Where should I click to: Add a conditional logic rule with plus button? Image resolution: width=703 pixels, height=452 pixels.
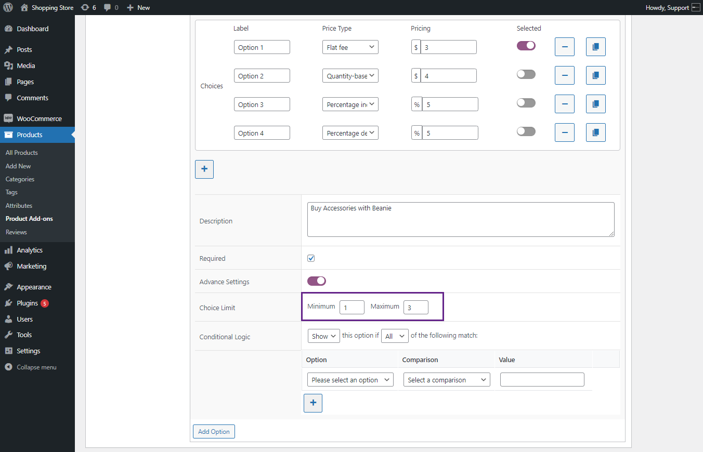tap(313, 403)
